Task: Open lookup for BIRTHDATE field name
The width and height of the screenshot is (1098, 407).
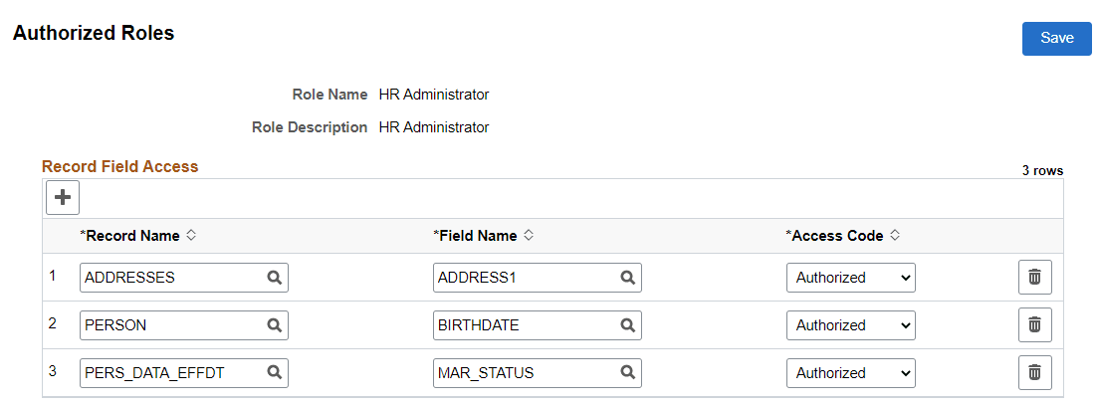Action: [x=627, y=325]
